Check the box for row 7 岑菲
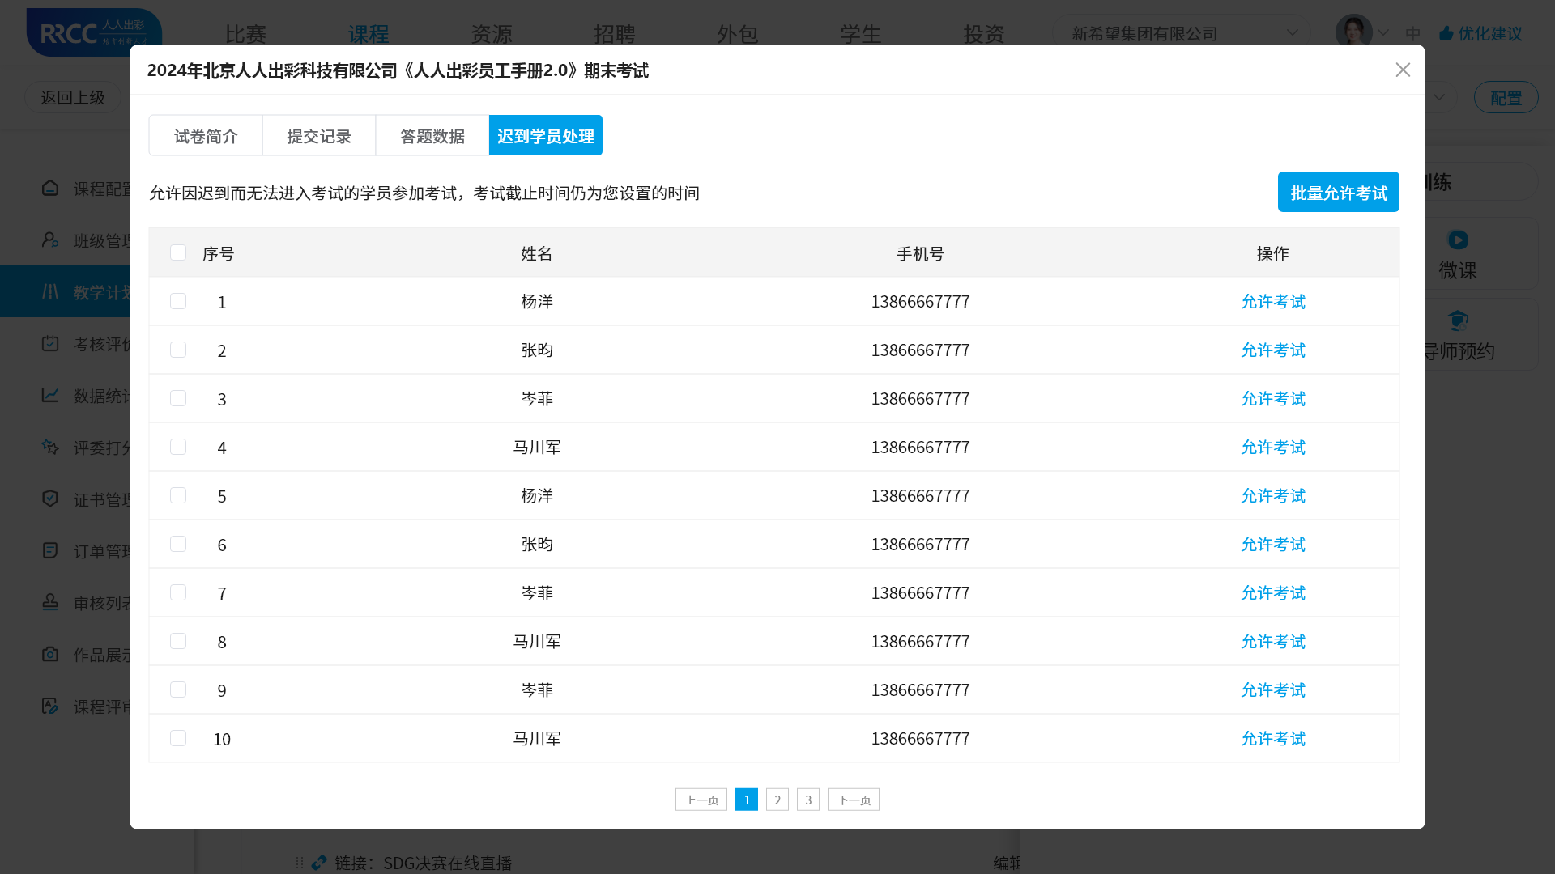 [x=178, y=592]
